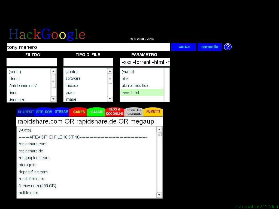Switch to the BLOG & DOCONLINE tab
This screenshot has height=209, width=279.
pos(115,112)
